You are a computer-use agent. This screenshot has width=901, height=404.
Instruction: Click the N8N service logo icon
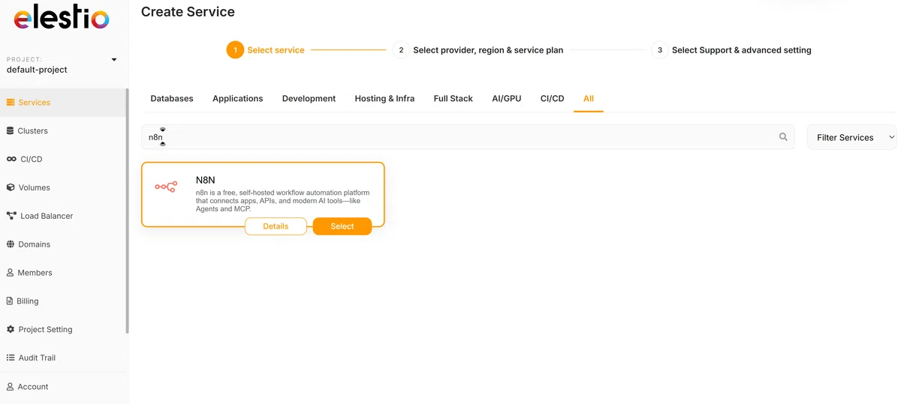166,187
